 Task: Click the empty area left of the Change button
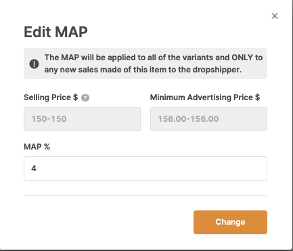point(108,222)
